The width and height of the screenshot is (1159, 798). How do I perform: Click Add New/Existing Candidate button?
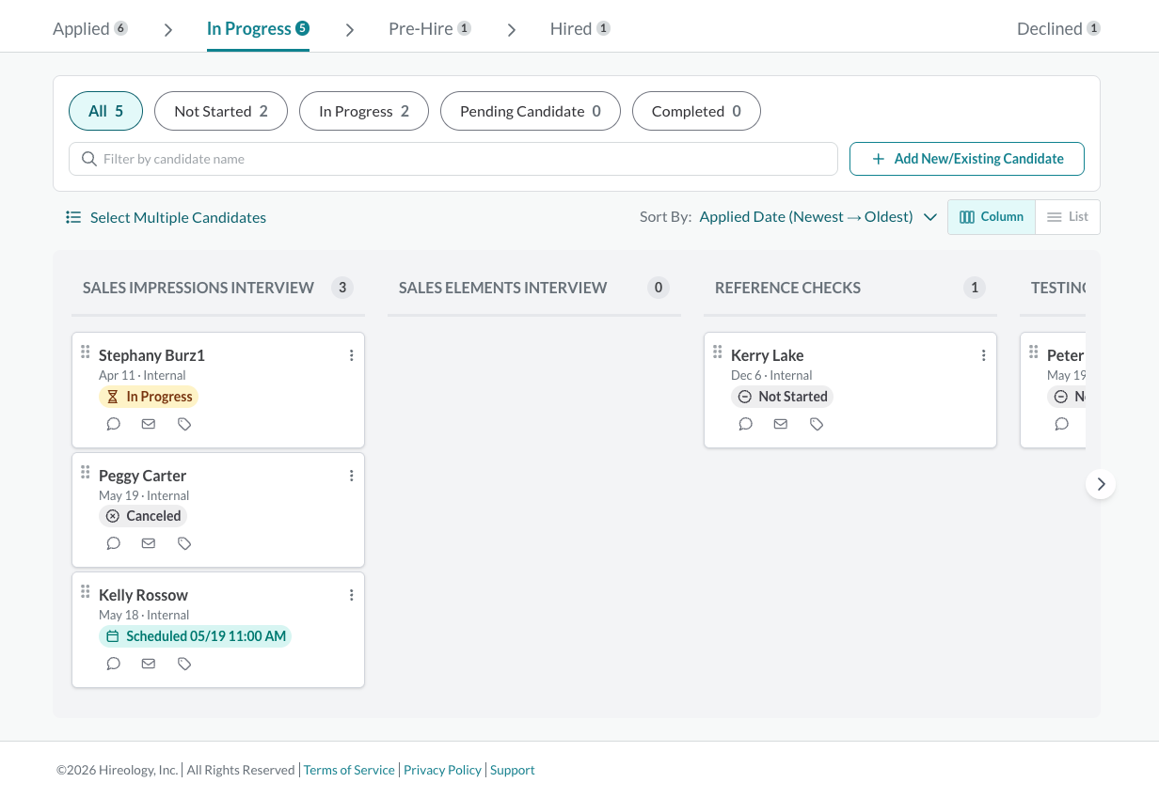[967, 159]
